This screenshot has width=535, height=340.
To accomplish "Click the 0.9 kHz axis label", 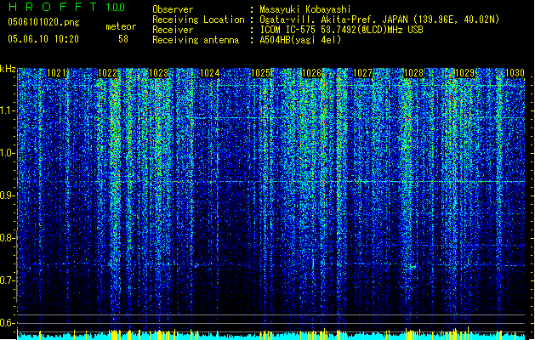I will (x=7, y=195).
